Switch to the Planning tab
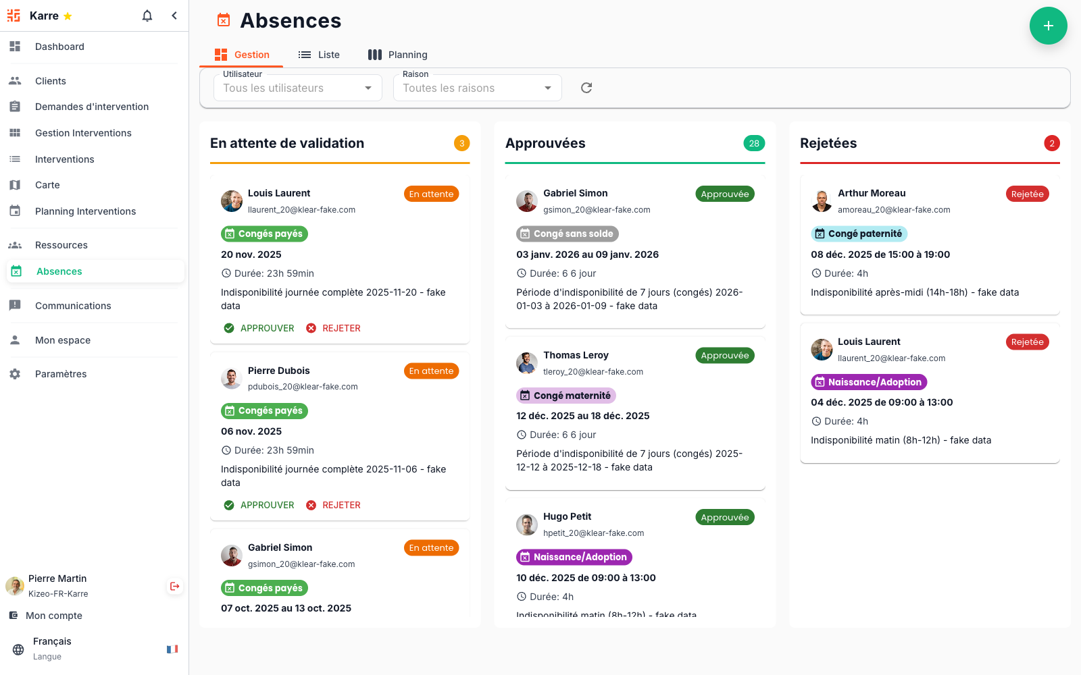 397,54
